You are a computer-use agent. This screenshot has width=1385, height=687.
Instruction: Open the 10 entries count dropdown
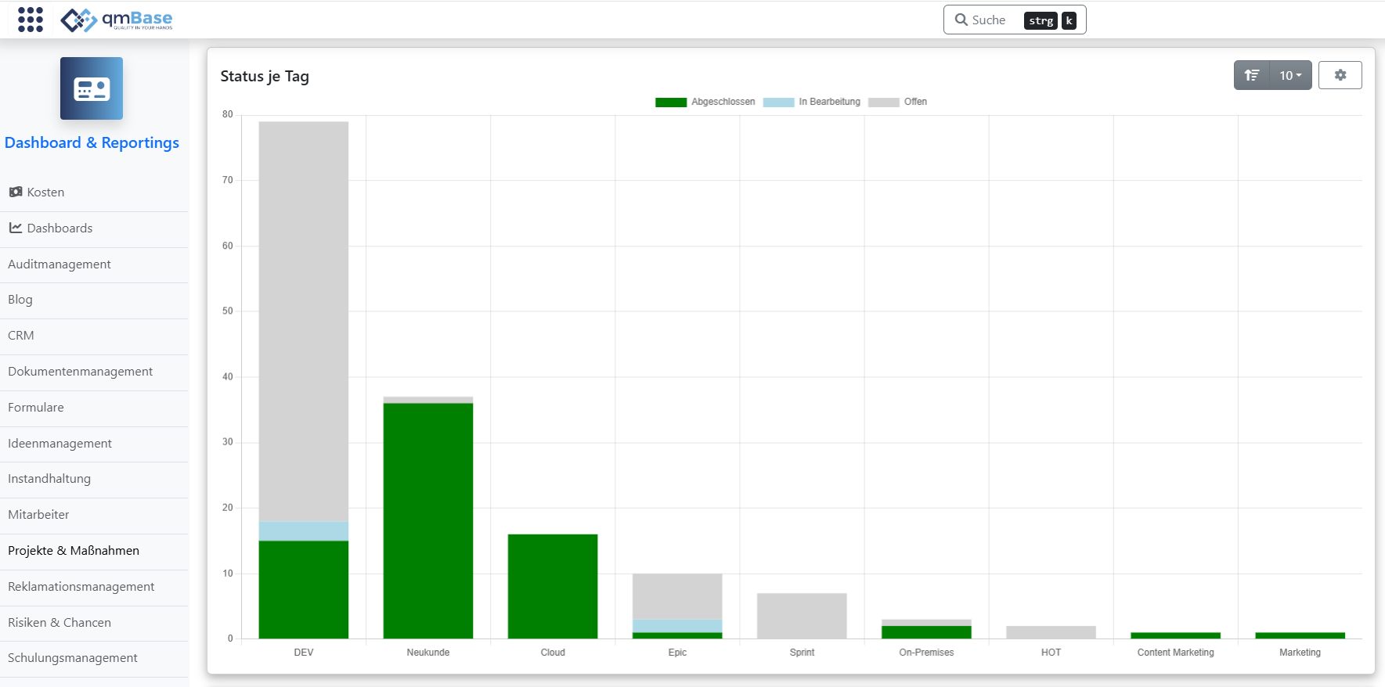(1290, 75)
